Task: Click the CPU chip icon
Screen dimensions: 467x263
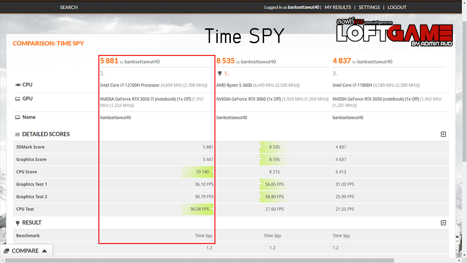Action: coord(18,85)
